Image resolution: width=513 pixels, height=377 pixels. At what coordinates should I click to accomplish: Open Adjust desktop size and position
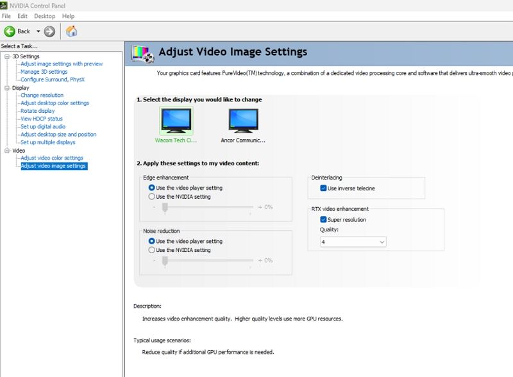coord(58,135)
